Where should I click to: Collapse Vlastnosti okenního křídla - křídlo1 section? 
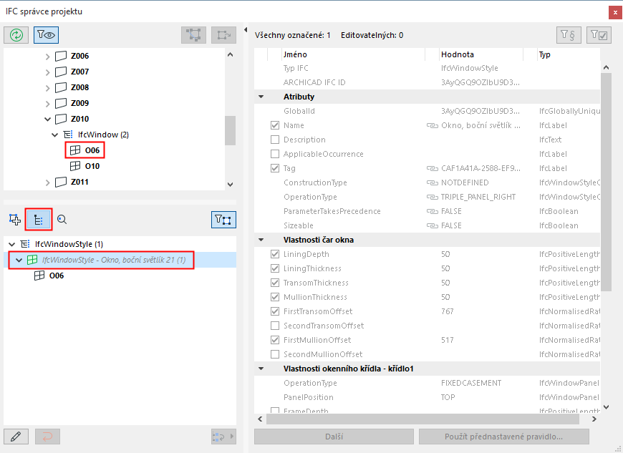click(x=261, y=369)
